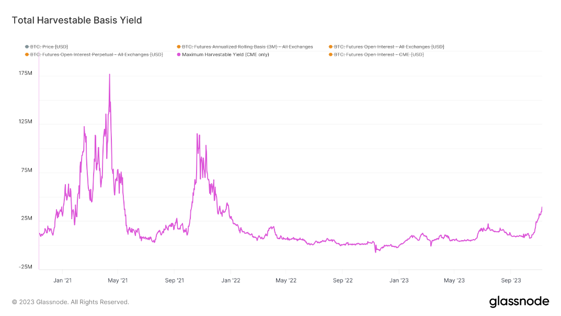Enable Futures Open Interest - CME series

(x=379, y=54)
